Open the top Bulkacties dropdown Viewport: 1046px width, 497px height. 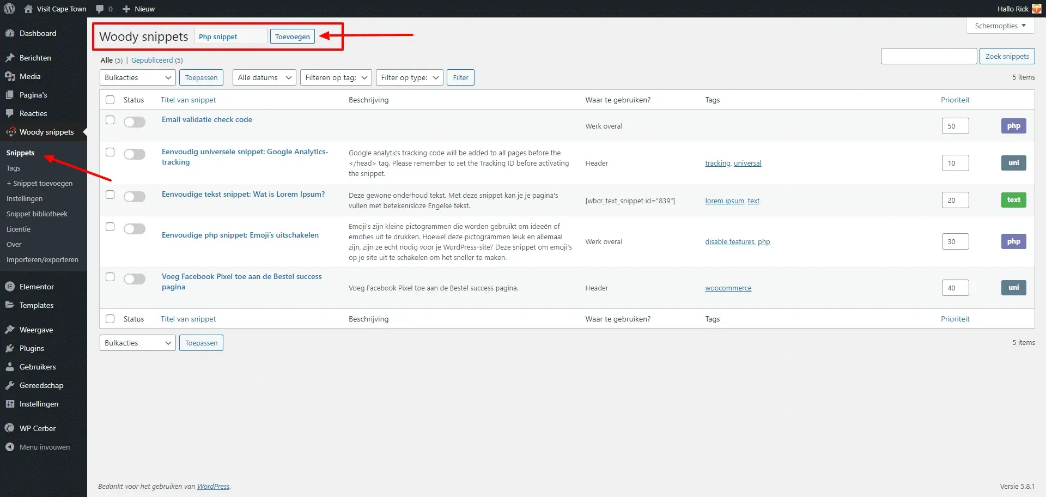pyautogui.click(x=137, y=77)
